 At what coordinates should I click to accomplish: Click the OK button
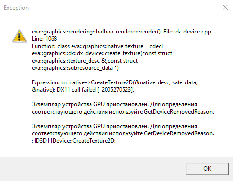tap(207, 169)
